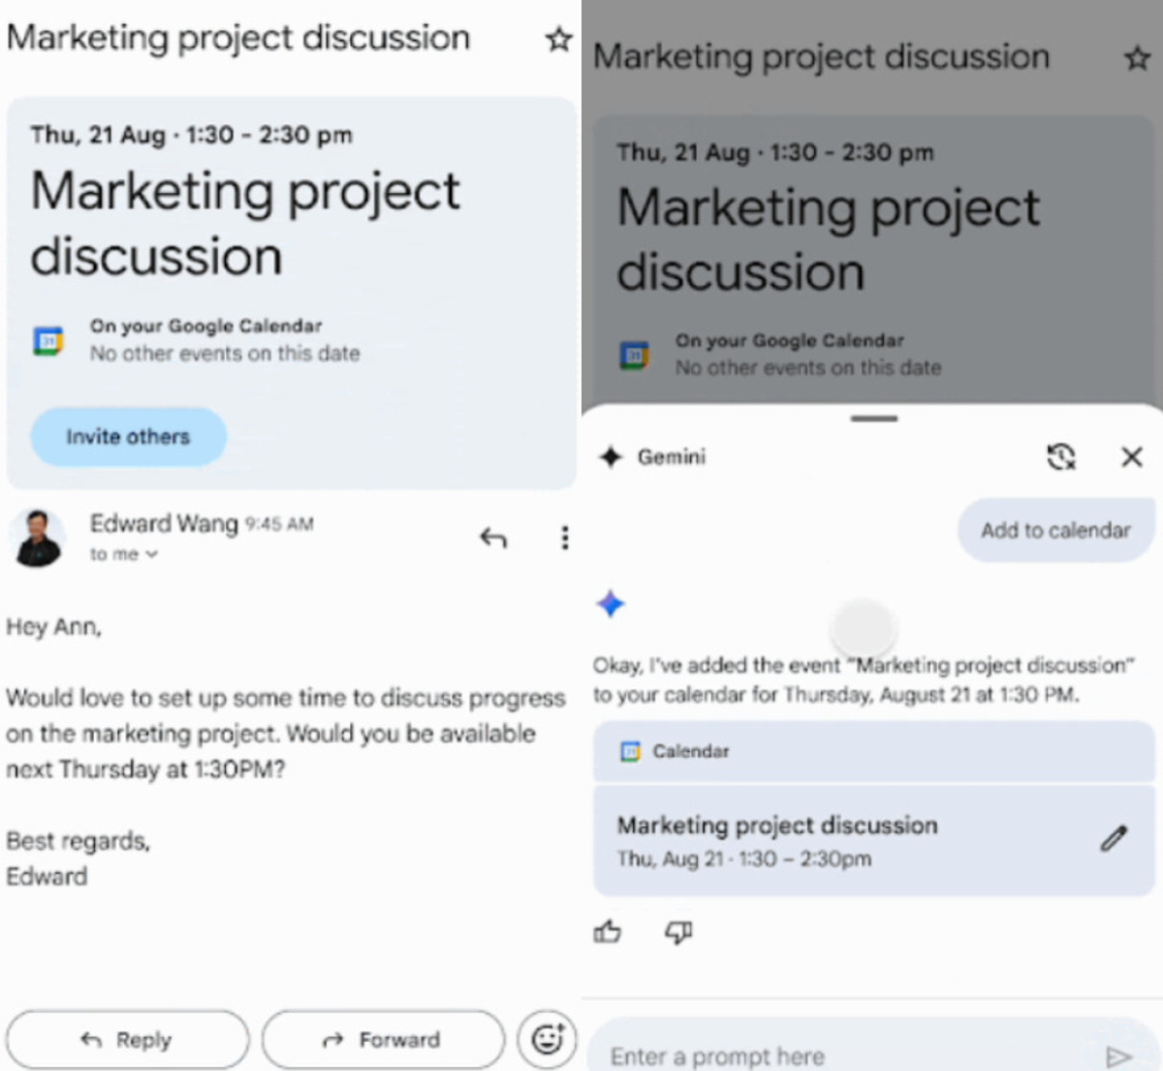The height and width of the screenshot is (1071, 1163).
Task: Add an emoji reaction to the email
Action: click(x=548, y=1039)
